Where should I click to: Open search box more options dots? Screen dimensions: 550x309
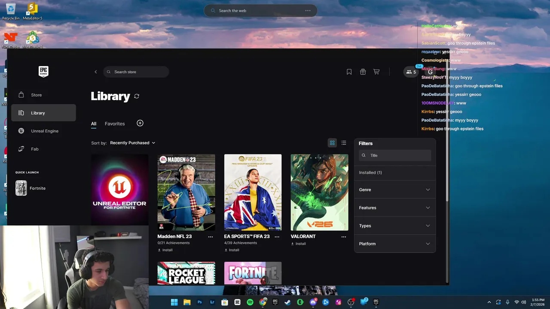[x=308, y=11]
